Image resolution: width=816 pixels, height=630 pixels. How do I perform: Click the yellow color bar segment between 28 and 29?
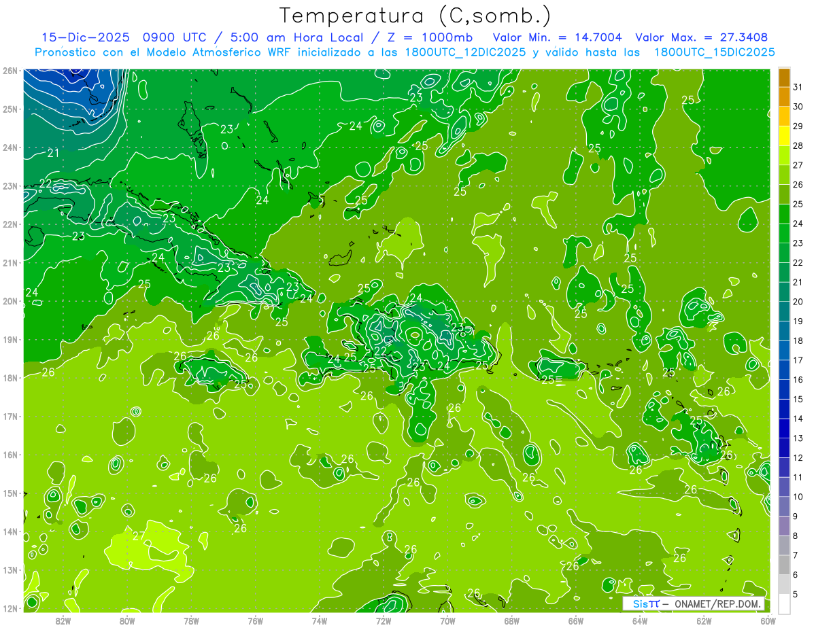(784, 137)
